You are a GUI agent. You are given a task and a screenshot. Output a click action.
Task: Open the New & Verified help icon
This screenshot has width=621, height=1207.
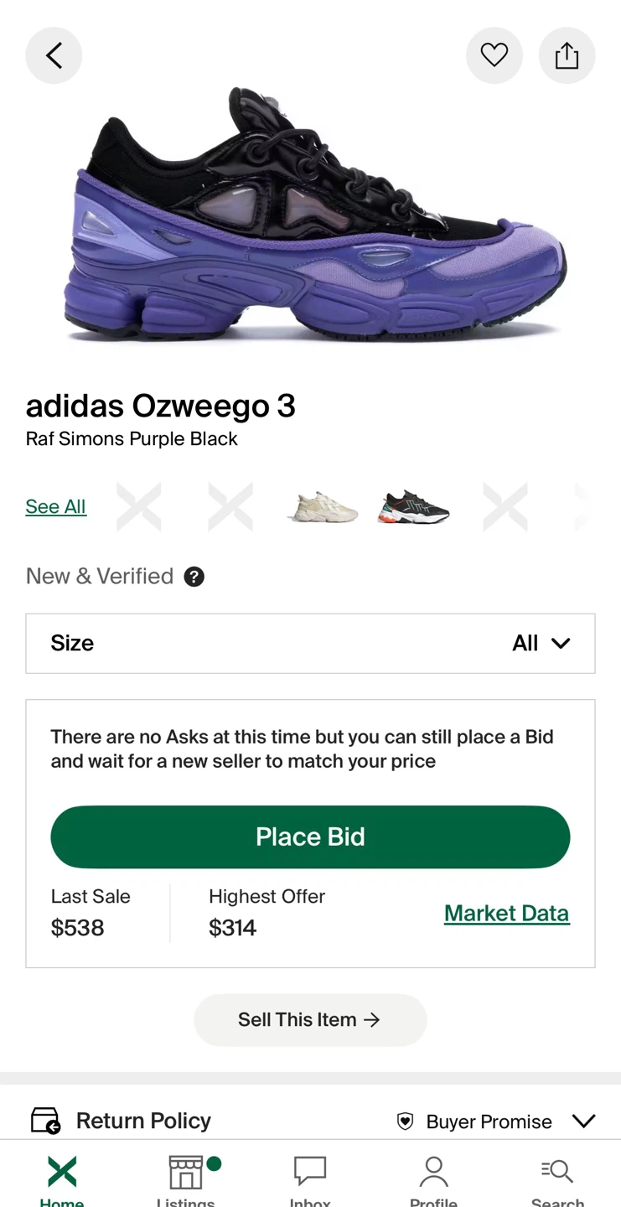click(x=194, y=577)
